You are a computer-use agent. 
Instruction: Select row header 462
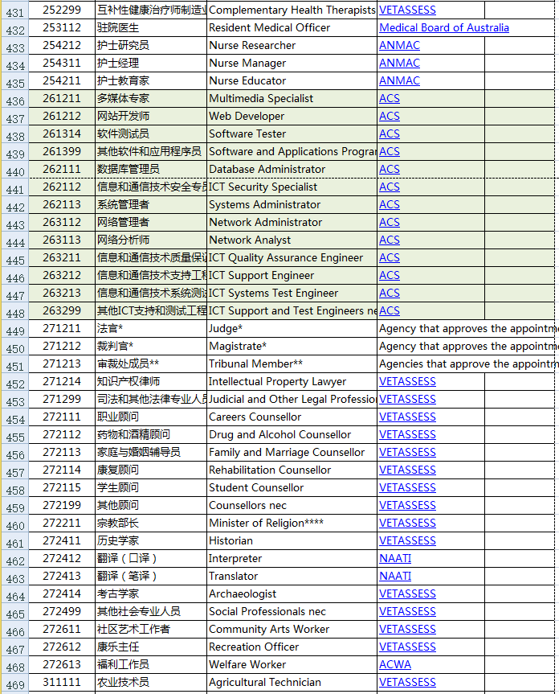click(x=15, y=559)
